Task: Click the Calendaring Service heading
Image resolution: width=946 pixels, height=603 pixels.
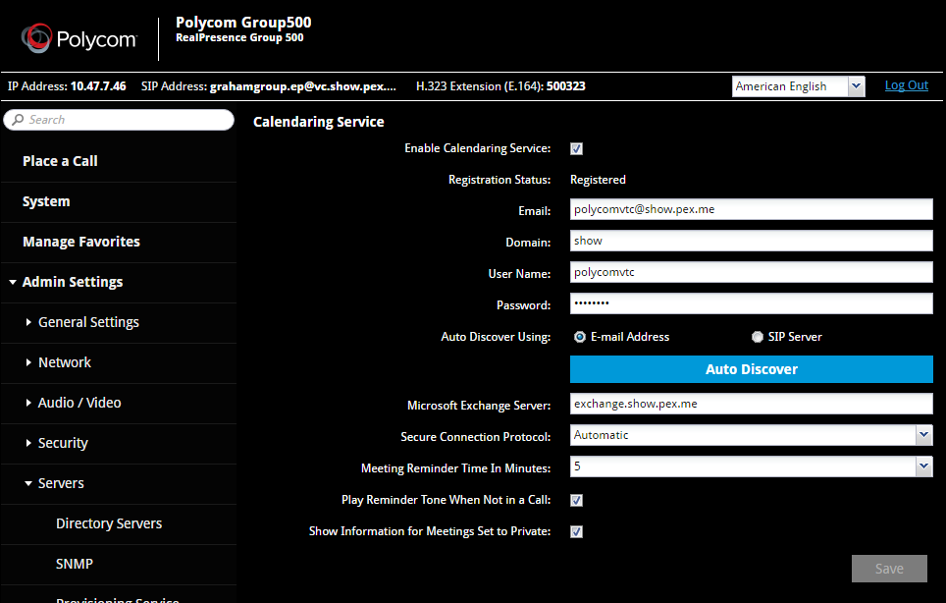Action: pos(319,122)
